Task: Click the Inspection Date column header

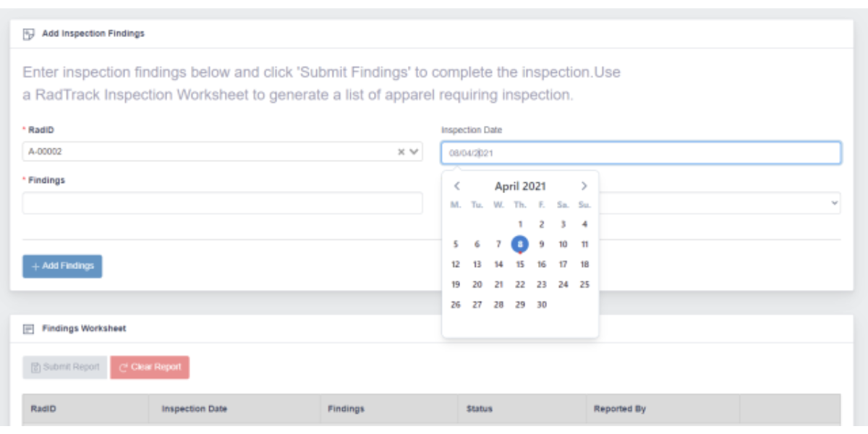Action: pyautogui.click(x=195, y=409)
